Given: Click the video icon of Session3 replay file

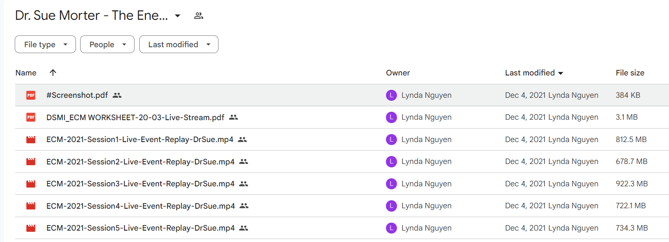Looking at the screenshot, I should 31,184.
